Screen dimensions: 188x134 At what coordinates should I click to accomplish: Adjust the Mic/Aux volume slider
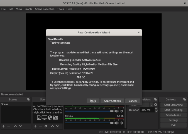89,123
